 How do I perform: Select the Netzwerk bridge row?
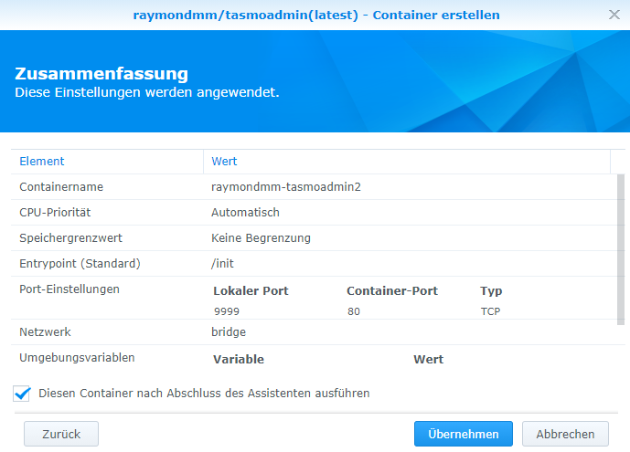click(x=315, y=332)
